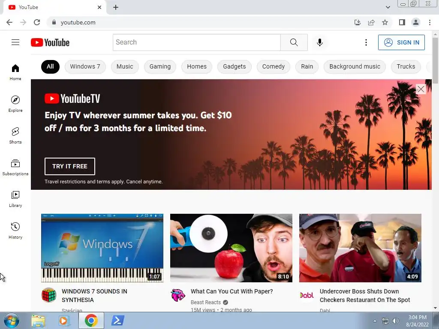Open Subscriptions in sidebar
Screen dimensions: 439x329
[15, 167]
